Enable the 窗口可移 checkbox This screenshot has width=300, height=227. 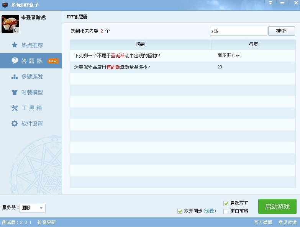click(x=226, y=211)
